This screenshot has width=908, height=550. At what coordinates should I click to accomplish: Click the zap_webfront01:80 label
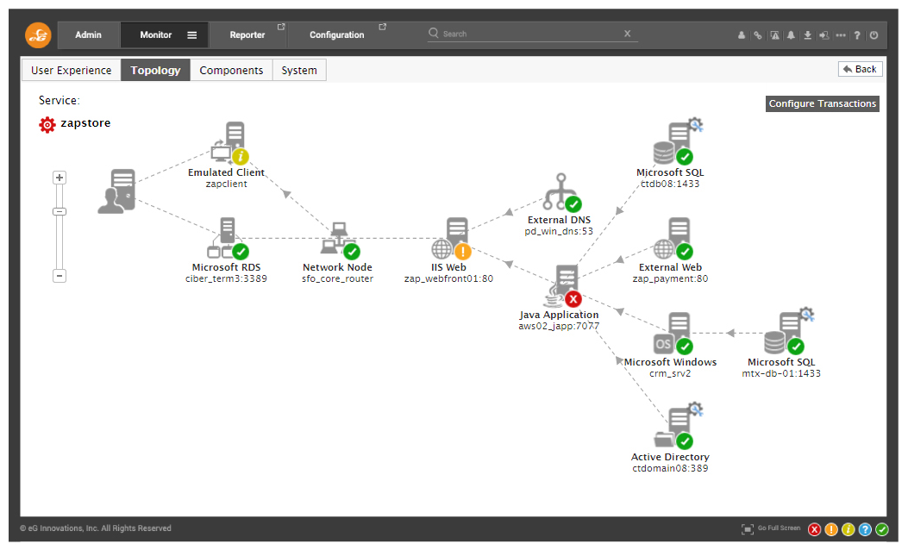(x=448, y=279)
